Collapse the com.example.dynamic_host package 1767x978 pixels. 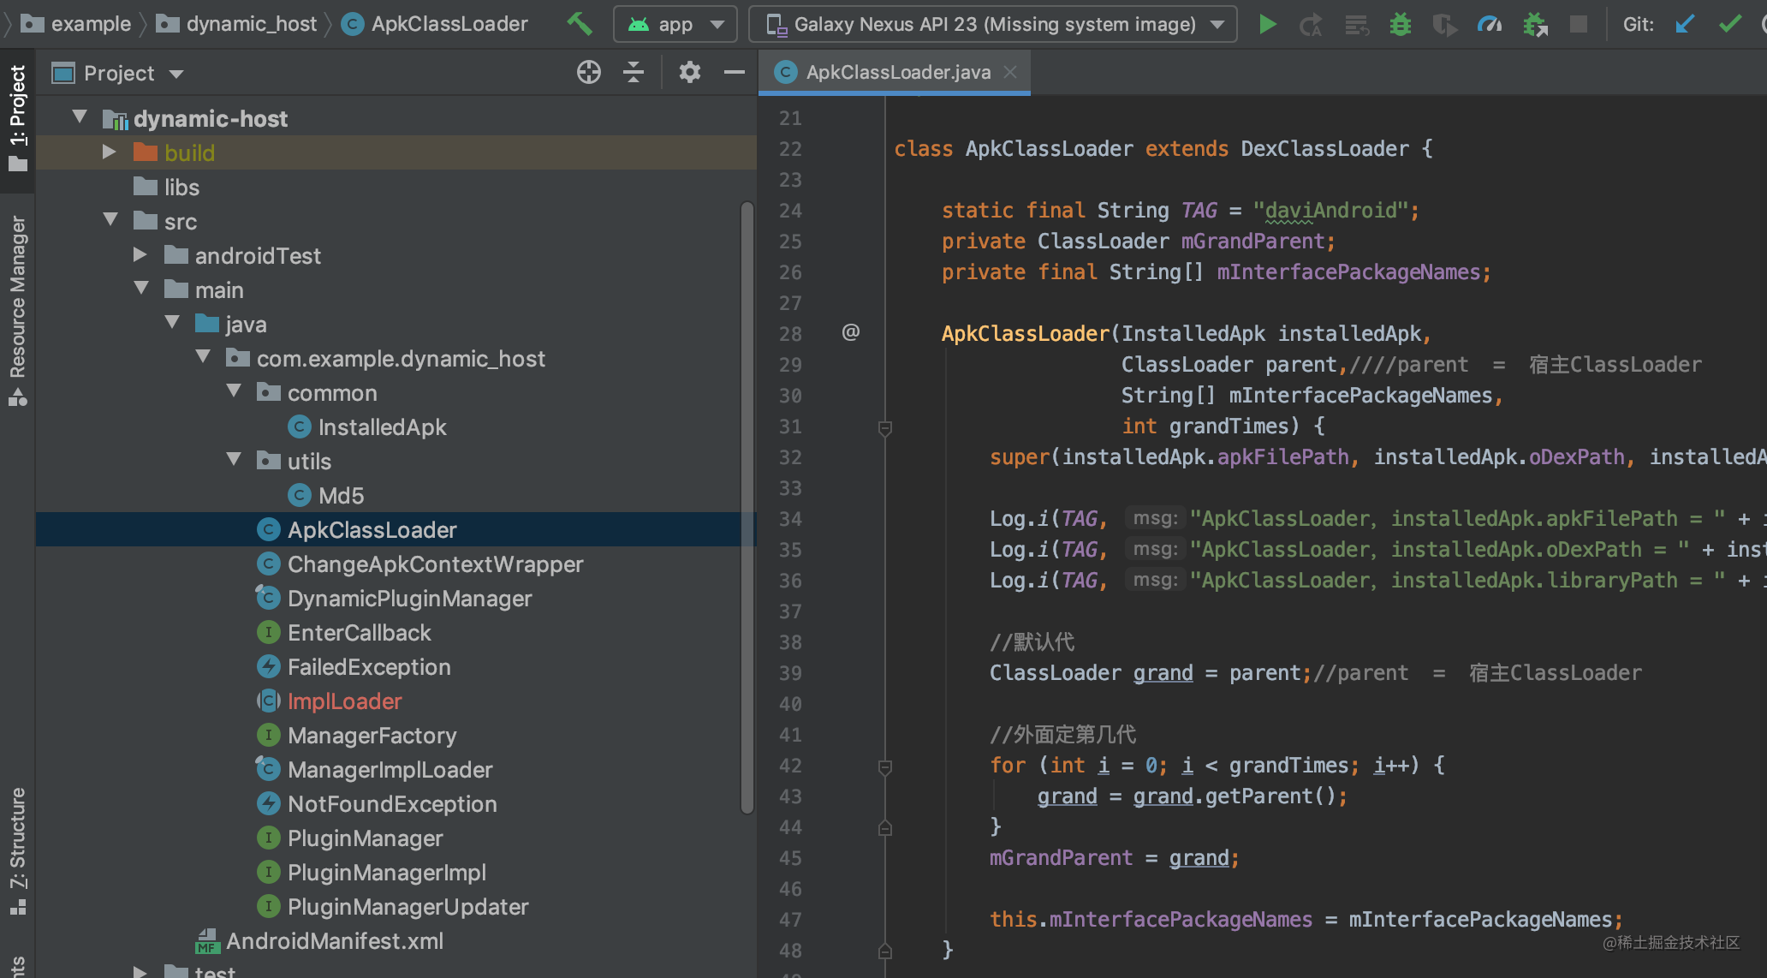203,357
